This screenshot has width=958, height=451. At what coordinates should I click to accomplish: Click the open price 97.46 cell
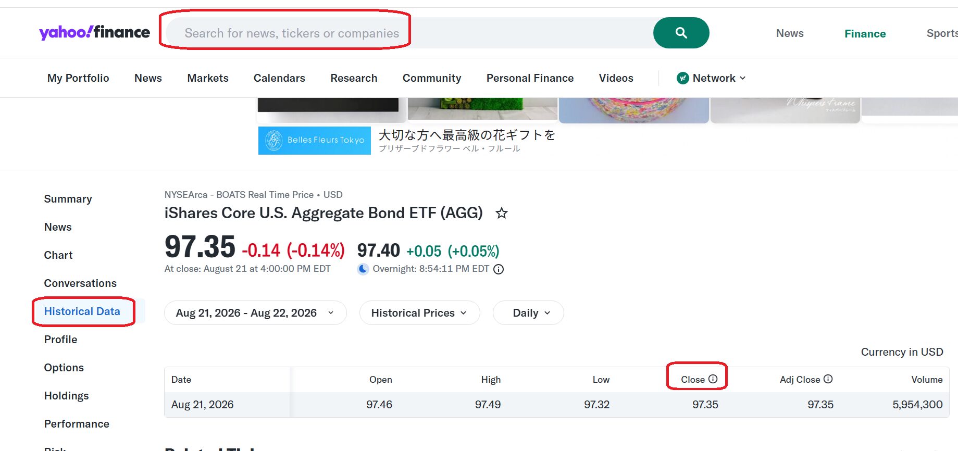pos(379,405)
